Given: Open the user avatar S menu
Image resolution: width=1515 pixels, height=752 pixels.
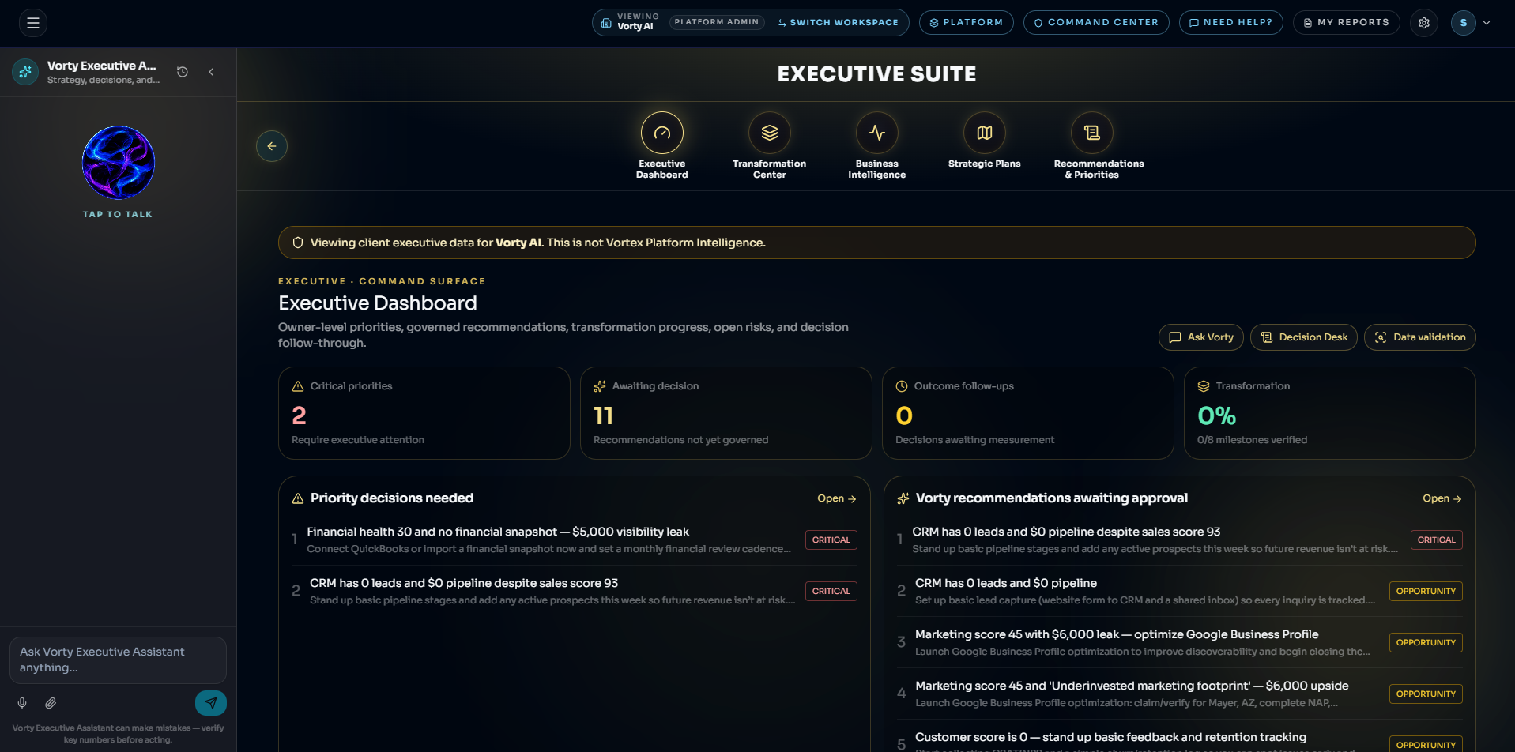Looking at the screenshot, I should 1464,23.
